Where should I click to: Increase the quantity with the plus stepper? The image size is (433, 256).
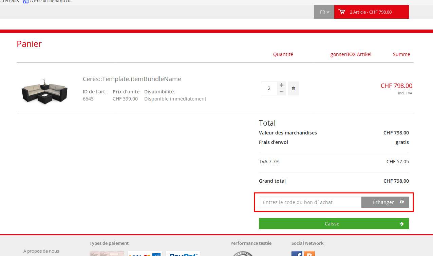pos(281,84)
